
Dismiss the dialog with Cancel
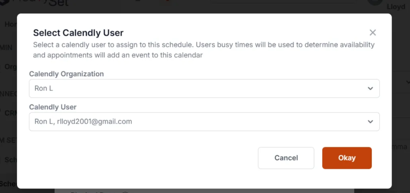click(x=286, y=158)
